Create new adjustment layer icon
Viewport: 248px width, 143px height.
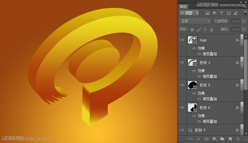pyautogui.click(x=215, y=139)
